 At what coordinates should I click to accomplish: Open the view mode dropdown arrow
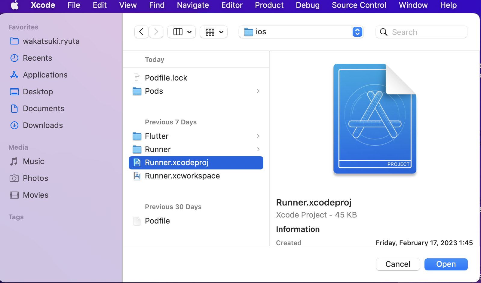[x=189, y=32]
